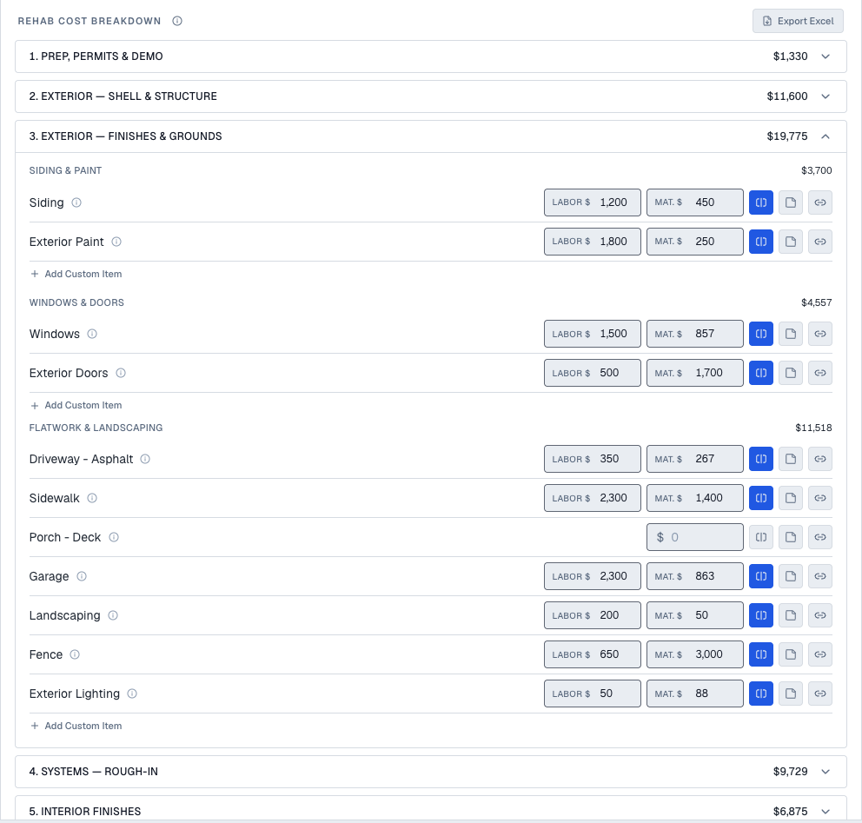Edit the Exterior Doors labor cost field

tap(593, 373)
